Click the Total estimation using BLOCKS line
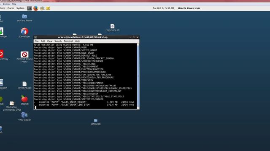Viewport: 270px width, 151px height. [63, 45]
